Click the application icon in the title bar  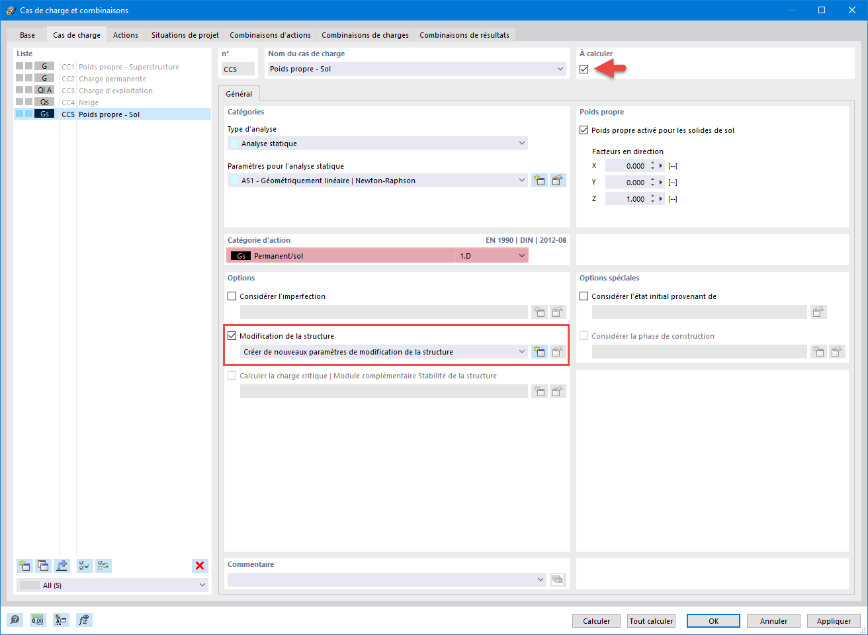(10, 10)
